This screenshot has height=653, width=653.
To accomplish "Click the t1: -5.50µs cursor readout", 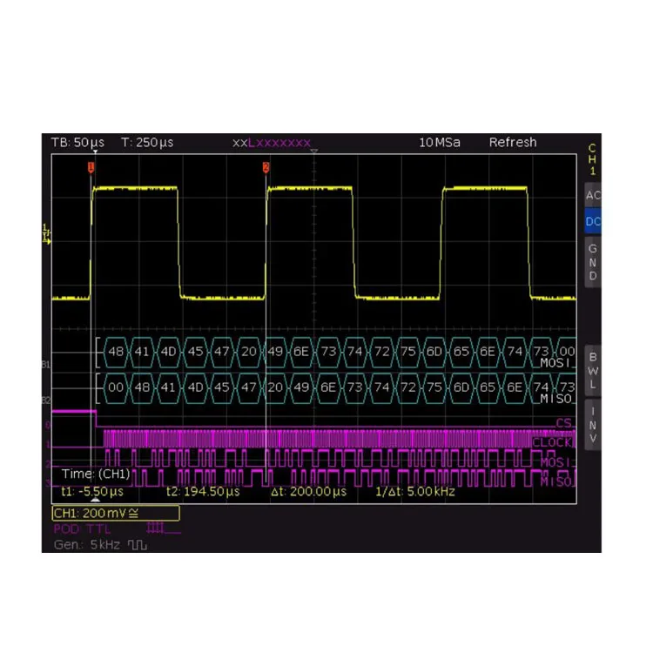I will (x=92, y=492).
